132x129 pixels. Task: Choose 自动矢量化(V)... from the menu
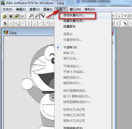click(83, 15)
